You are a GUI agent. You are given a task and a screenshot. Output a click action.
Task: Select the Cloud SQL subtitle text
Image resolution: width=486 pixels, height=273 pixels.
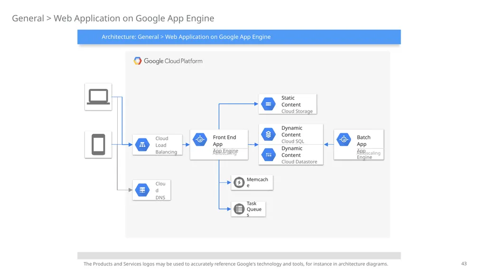292,141
